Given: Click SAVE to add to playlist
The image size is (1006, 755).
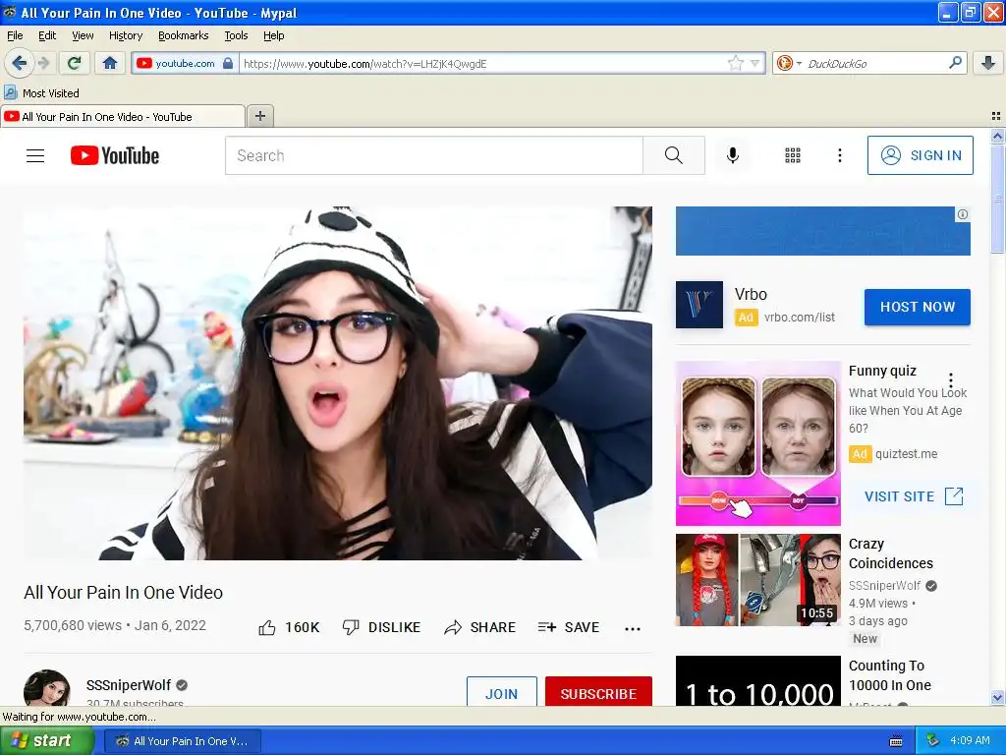Looking at the screenshot, I should 569,627.
